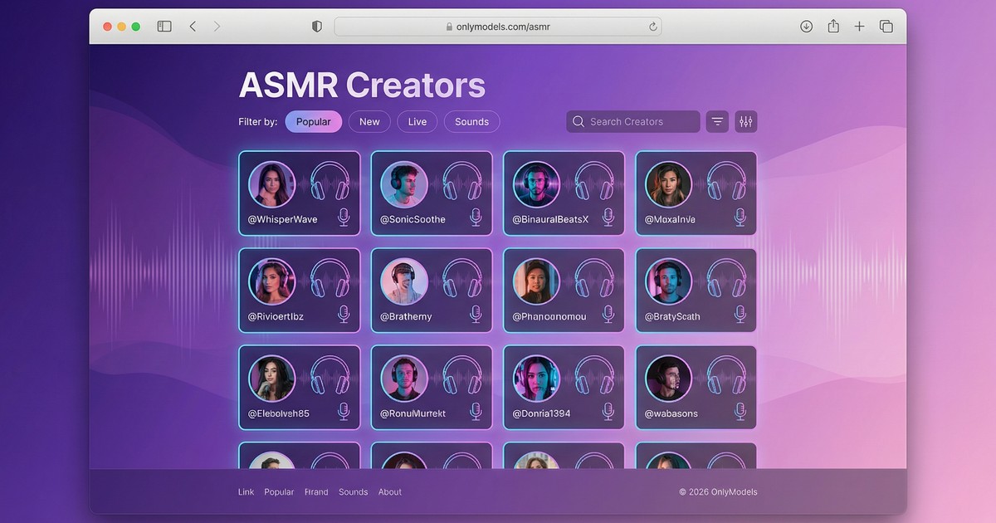Screen dimensions: 996x523
Task: Click the microphone icon on @BinauralBeatsX card
Action: [608, 218]
